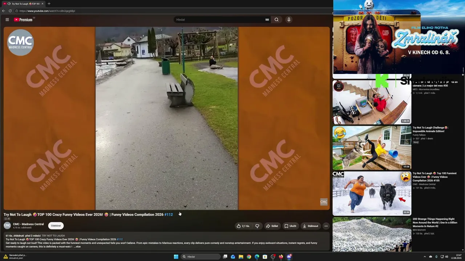Open the Zmrzlinář movie advertisement banner
Screen dimensions: 465x261
click(x=399, y=37)
